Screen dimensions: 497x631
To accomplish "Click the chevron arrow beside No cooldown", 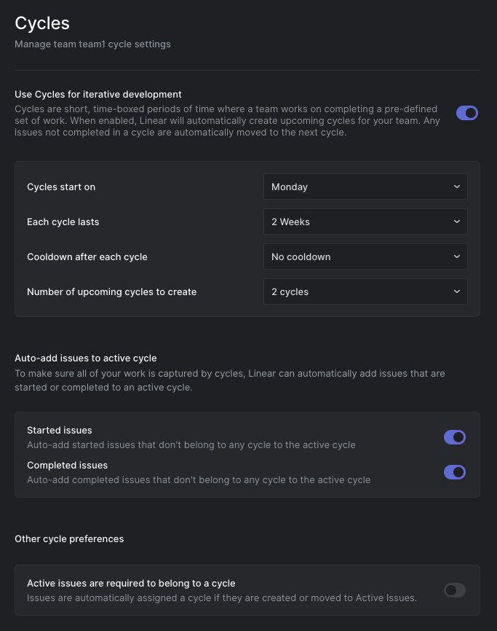I will (x=456, y=256).
